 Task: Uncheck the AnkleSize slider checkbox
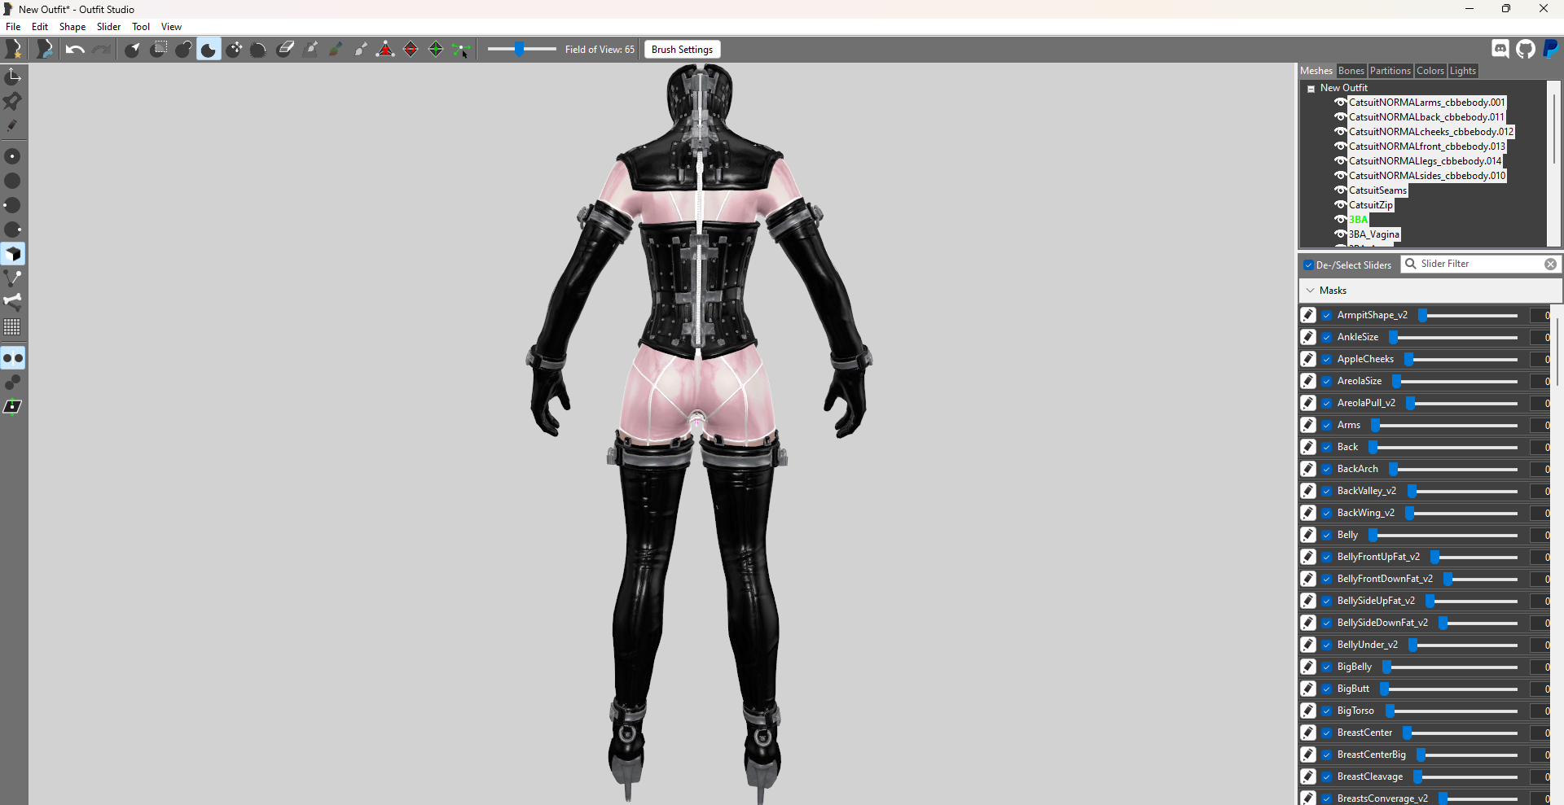(1327, 337)
